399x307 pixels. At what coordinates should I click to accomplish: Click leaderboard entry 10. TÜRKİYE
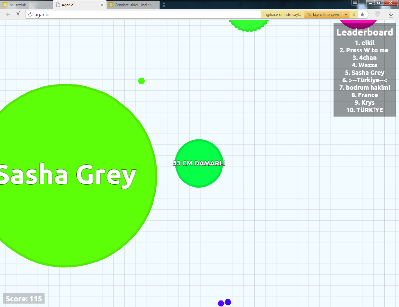(x=365, y=110)
